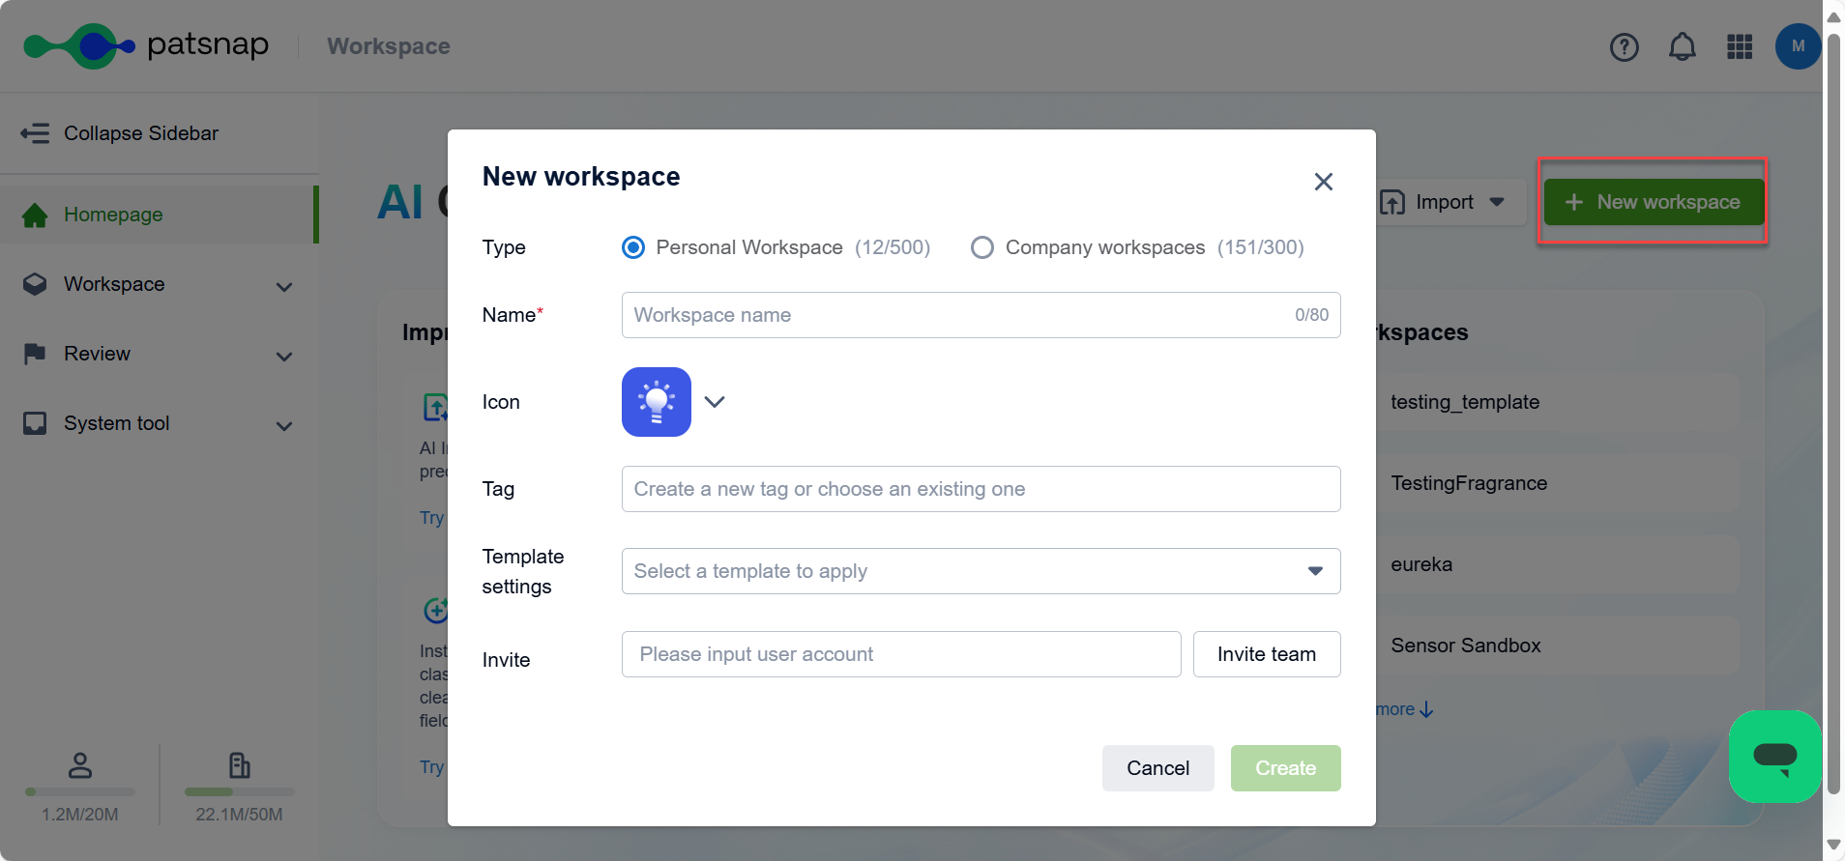
Task: Expand the icon picker chevron
Action: tap(715, 402)
